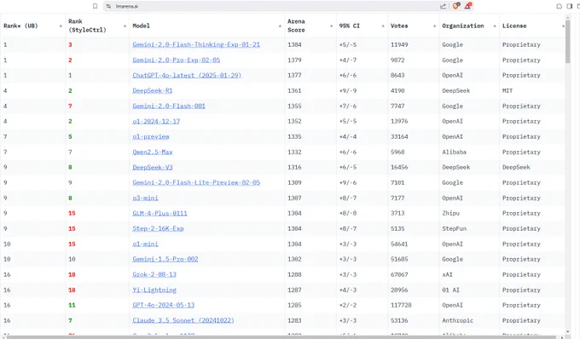Open Step-2-16K-Exp link
This screenshot has height=339, width=580.
158,228
